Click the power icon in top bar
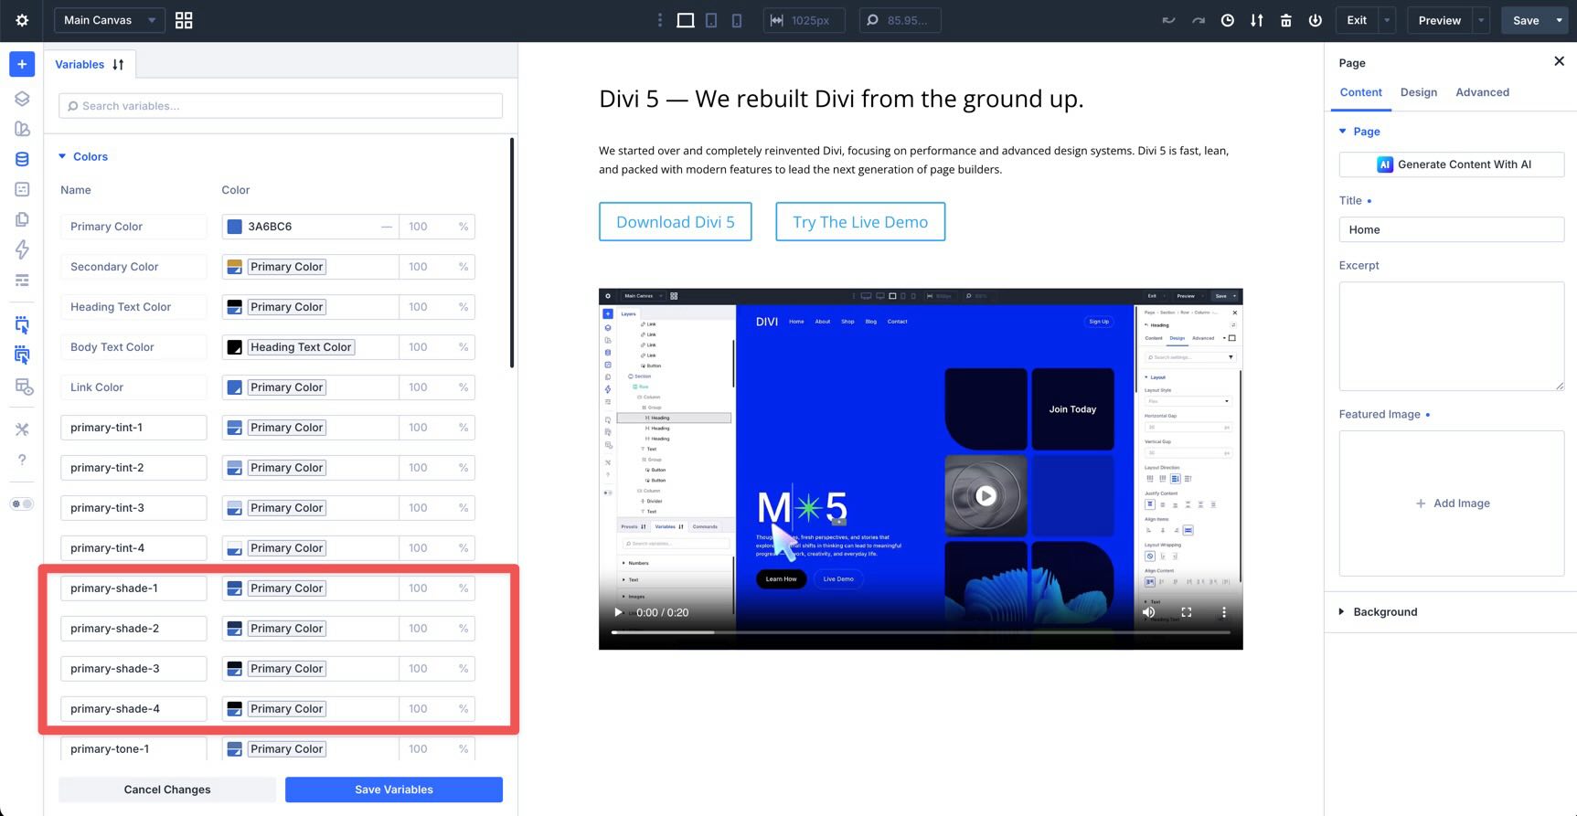 [1316, 20]
